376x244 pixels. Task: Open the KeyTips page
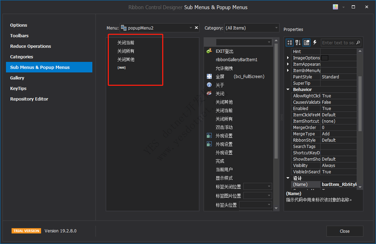tap(18, 88)
